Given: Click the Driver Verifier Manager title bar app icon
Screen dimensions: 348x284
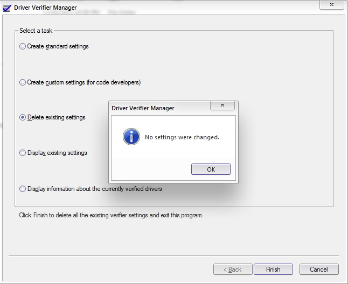Looking at the screenshot, I should click(6, 8).
